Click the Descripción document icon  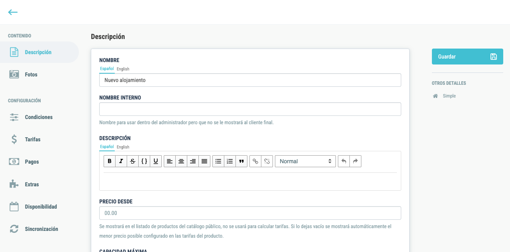(14, 52)
